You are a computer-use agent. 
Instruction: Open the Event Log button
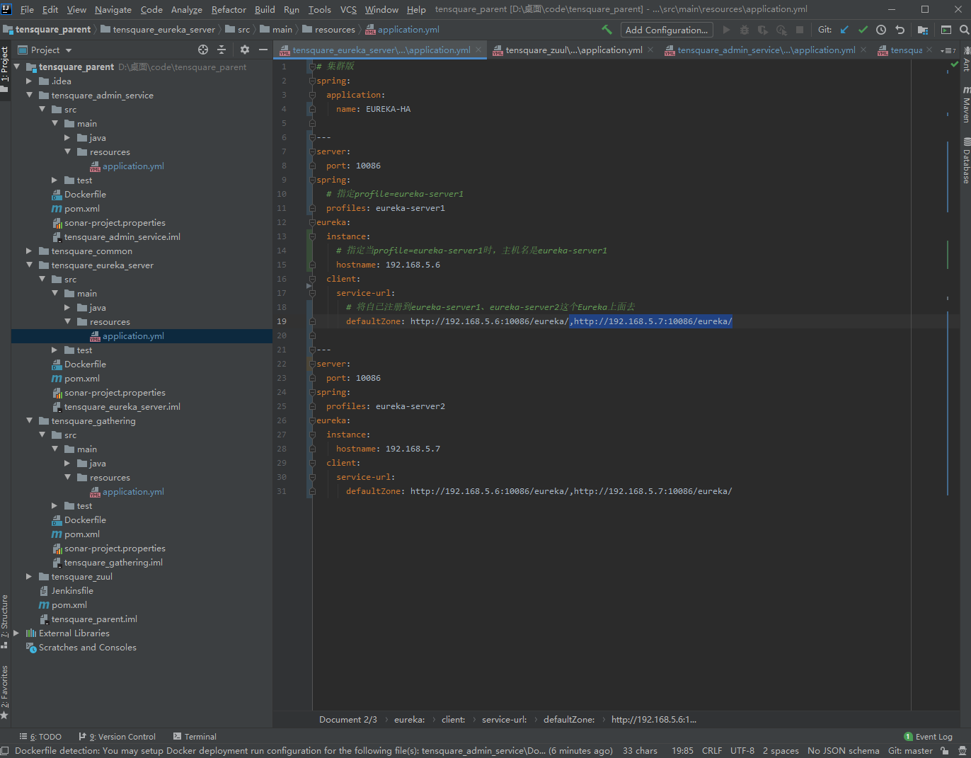point(928,737)
